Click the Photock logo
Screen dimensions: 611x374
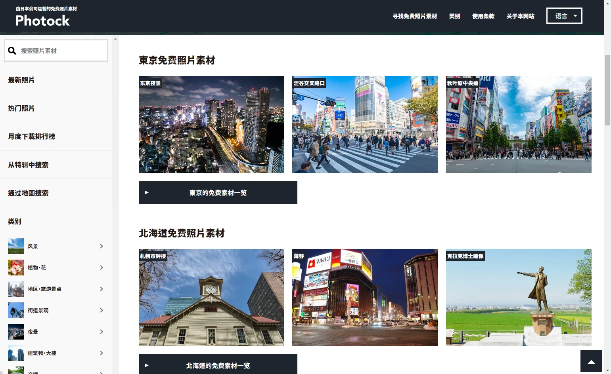point(42,20)
